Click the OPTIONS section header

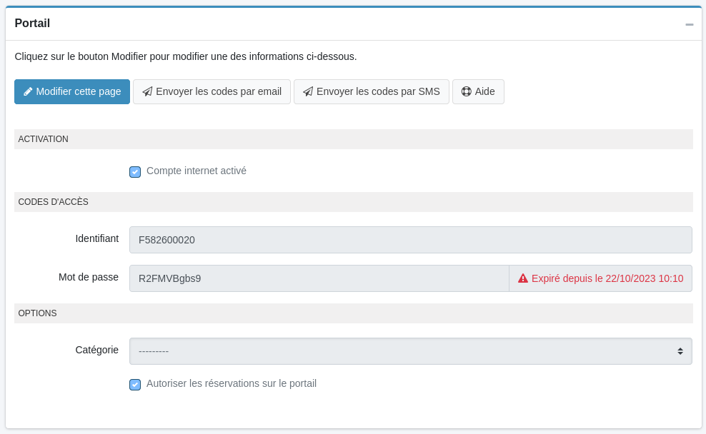coord(37,313)
